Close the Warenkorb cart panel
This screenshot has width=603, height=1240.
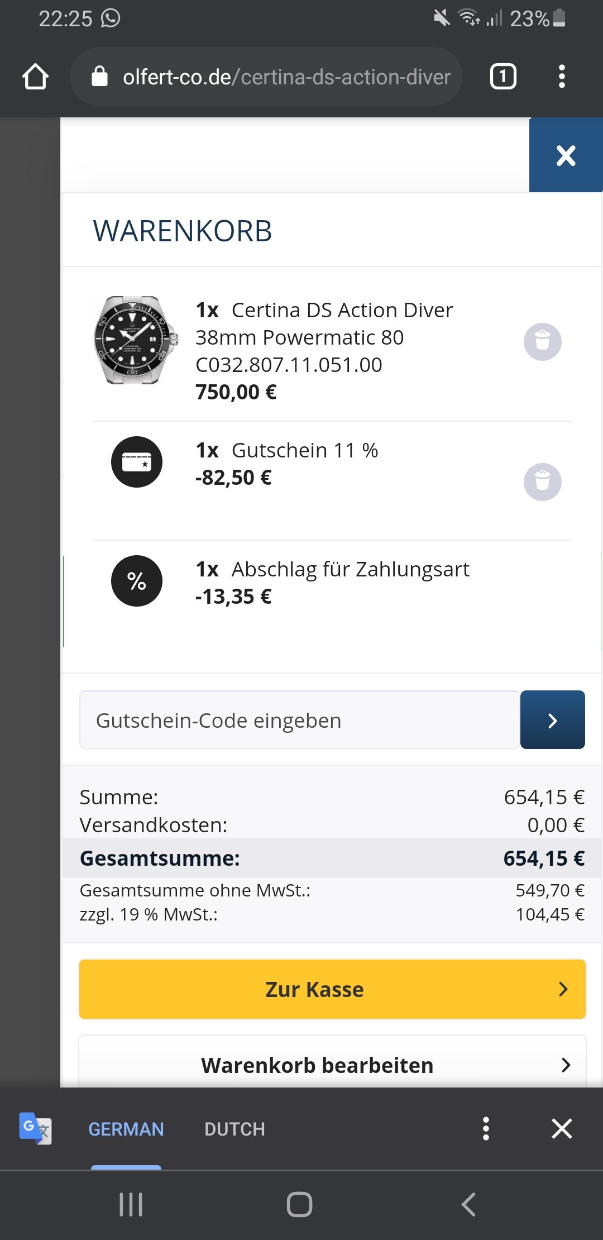(x=566, y=155)
